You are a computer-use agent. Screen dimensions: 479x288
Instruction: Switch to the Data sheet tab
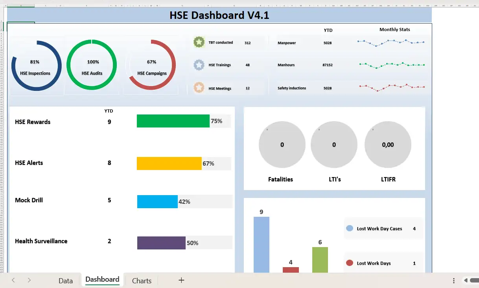66,281
